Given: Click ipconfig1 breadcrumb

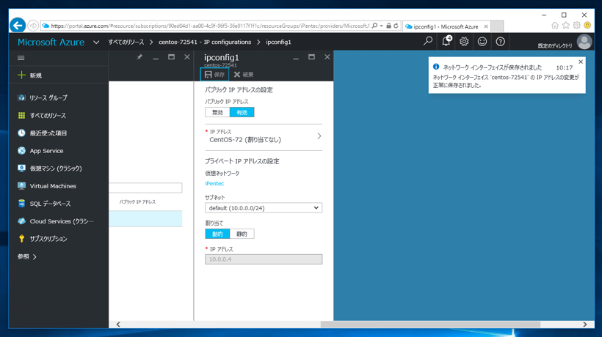Looking at the screenshot, I should (278, 42).
